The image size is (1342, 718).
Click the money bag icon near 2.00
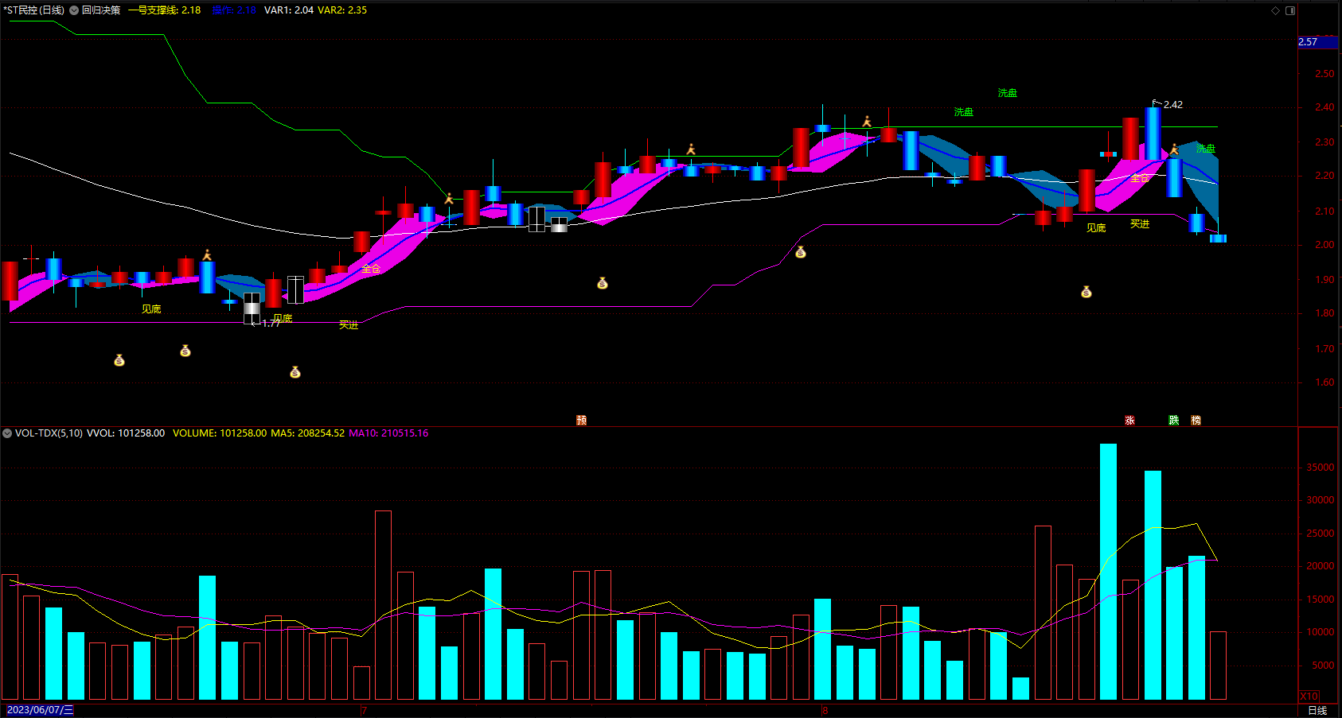pyautogui.click(x=801, y=252)
